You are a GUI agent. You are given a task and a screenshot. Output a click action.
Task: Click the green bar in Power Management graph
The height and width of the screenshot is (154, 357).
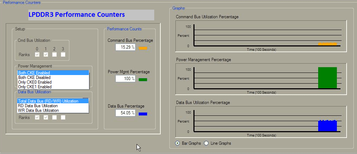coord(327,78)
